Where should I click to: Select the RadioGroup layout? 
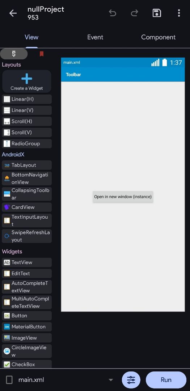(x=27, y=144)
